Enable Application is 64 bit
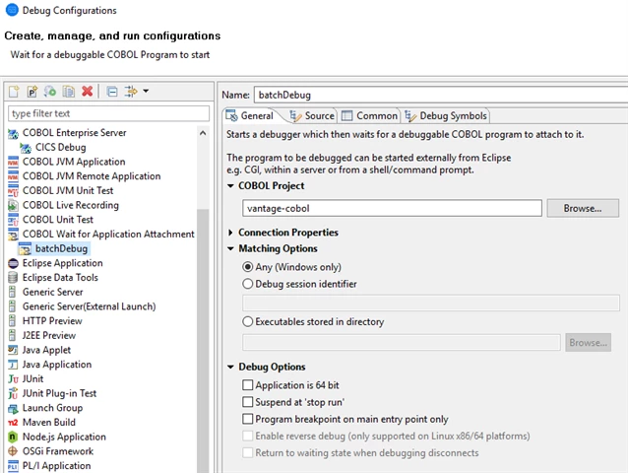 coord(248,385)
